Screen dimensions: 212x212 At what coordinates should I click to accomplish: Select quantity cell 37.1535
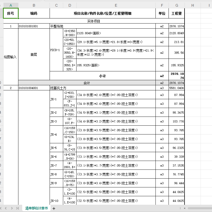(x=177, y=165)
